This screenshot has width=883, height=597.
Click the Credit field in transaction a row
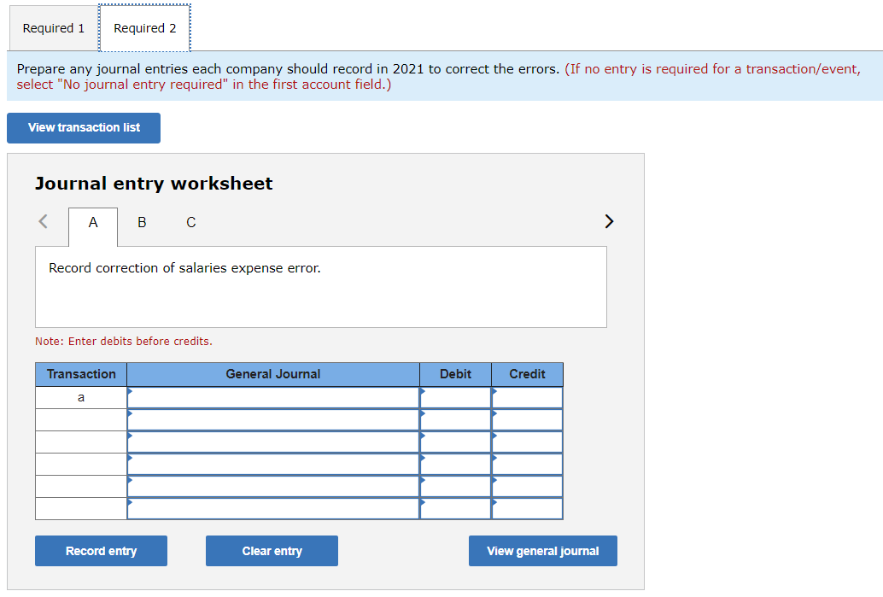(527, 398)
